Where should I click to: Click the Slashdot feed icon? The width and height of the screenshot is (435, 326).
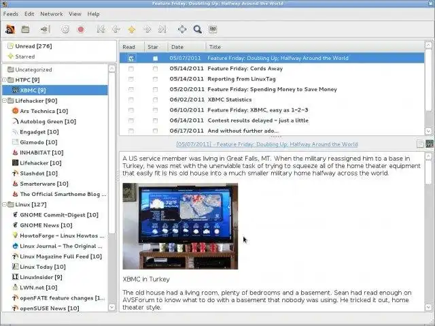(15, 174)
